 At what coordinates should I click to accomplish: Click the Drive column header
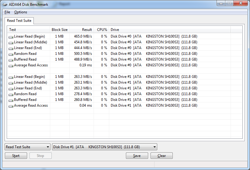point(170,30)
